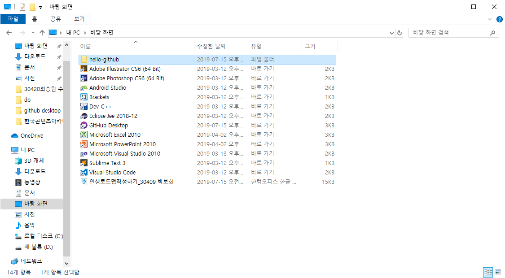The image size is (505, 278).
Task: Open 음악 folder in sidebar
Action: click(x=25, y=225)
